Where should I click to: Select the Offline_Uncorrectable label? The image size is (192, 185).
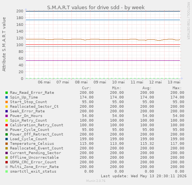pyautogui.click(x=34, y=158)
